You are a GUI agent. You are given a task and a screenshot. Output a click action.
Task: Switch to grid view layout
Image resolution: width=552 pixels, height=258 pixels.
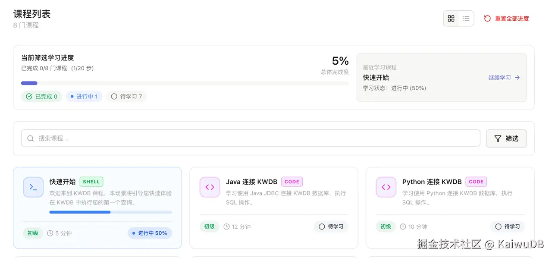pyautogui.click(x=451, y=19)
